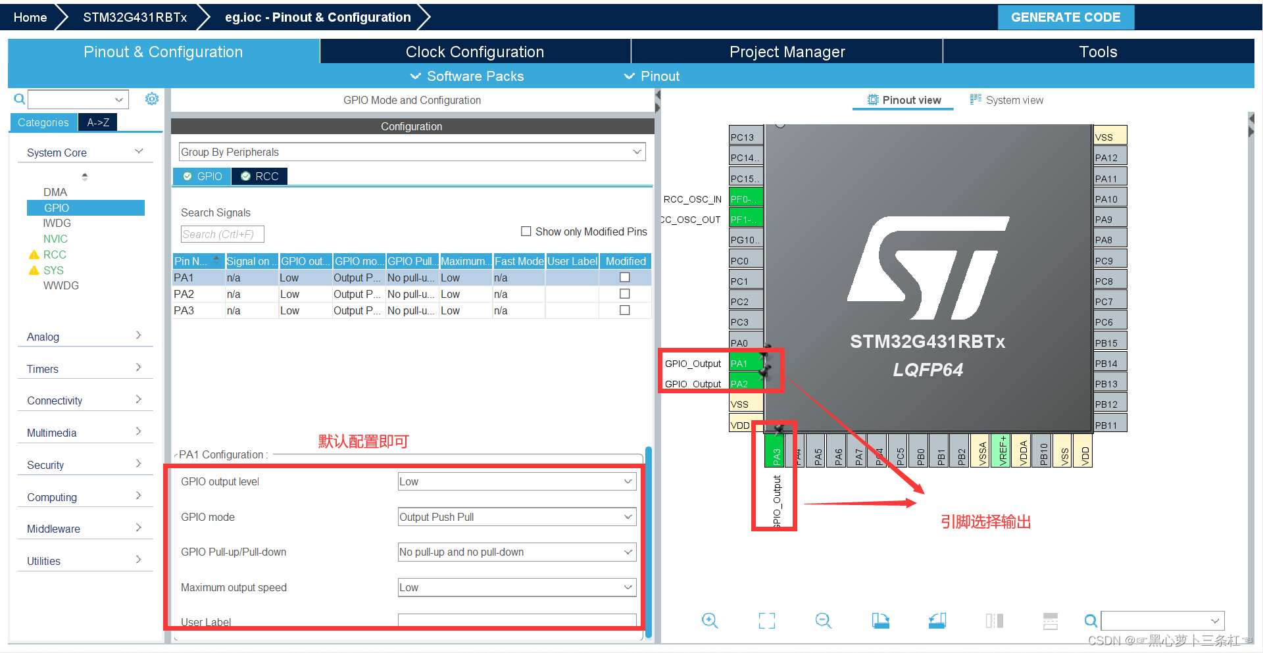This screenshot has height=653, width=1263.
Task: Click the horizontal split view icon
Action: [x=1051, y=620]
